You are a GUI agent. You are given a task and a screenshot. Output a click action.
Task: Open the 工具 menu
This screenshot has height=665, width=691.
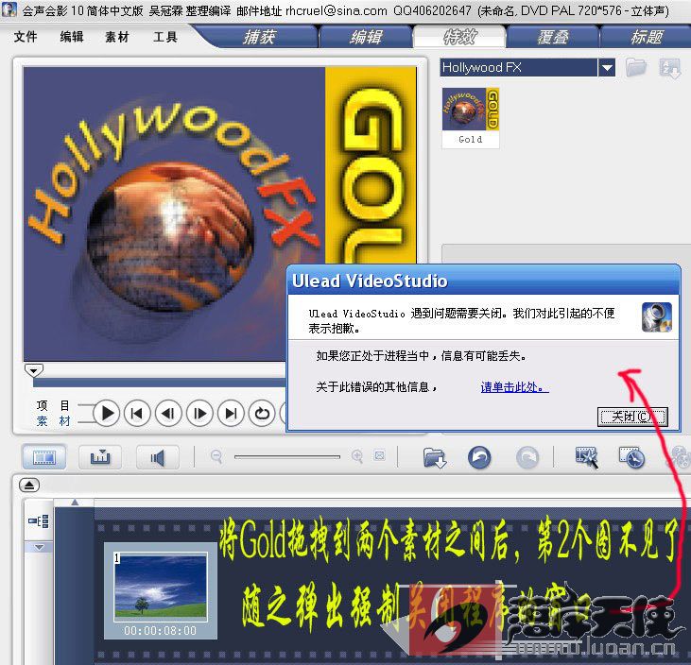[165, 37]
